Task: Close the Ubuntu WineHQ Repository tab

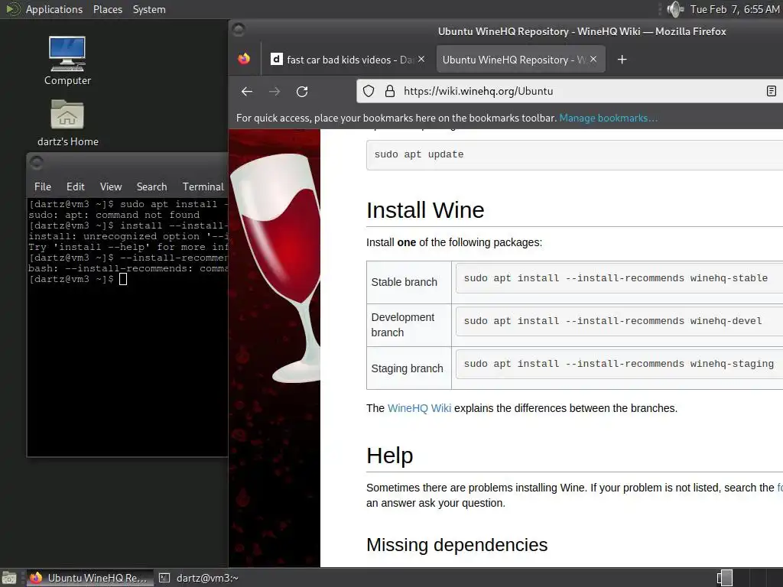Action: pyautogui.click(x=593, y=59)
